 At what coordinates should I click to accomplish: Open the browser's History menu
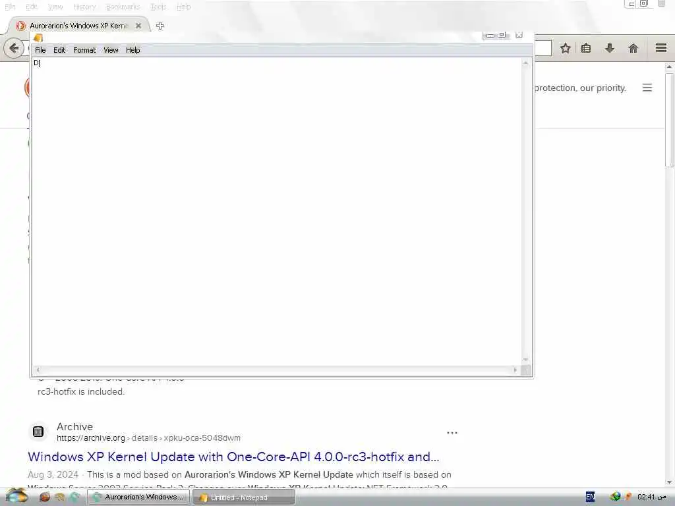coord(84,7)
